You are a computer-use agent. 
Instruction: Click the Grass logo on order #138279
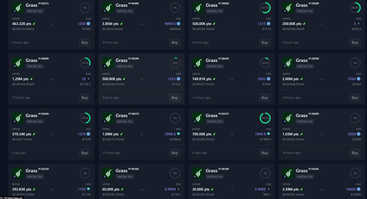pos(108,118)
